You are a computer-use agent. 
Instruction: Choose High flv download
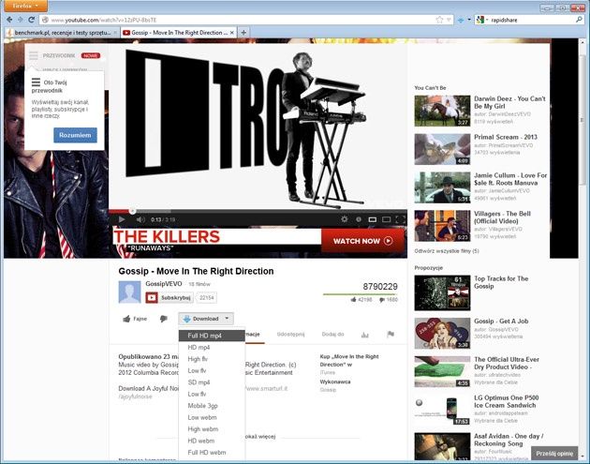pyautogui.click(x=212, y=359)
